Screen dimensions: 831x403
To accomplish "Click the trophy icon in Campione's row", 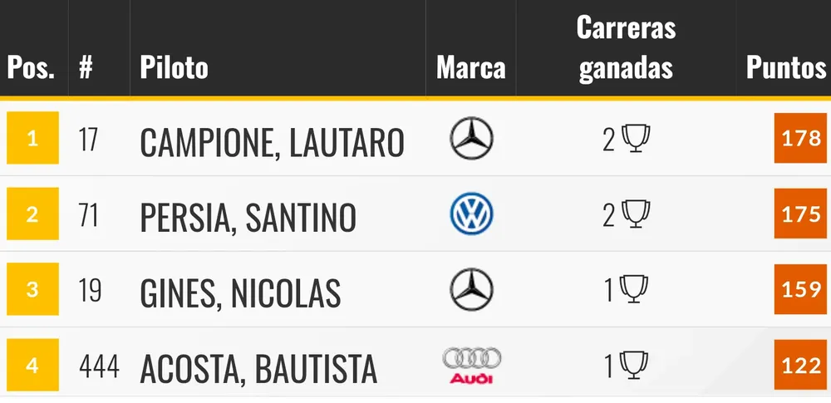I will point(637,139).
